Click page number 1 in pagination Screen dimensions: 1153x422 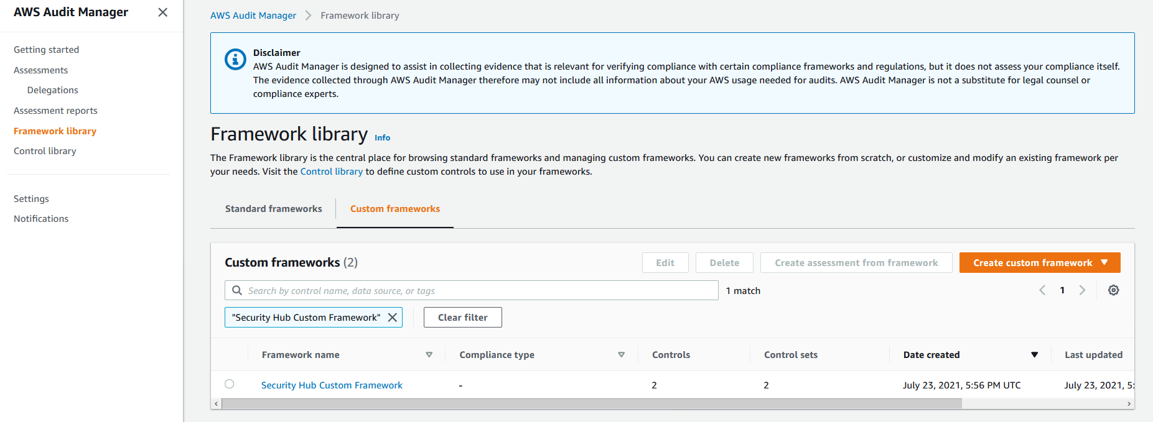click(x=1062, y=290)
